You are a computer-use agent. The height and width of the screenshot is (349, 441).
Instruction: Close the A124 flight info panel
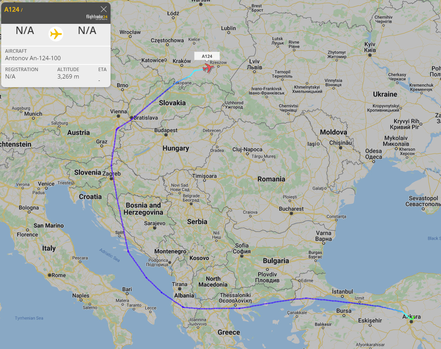[x=104, y=9]
